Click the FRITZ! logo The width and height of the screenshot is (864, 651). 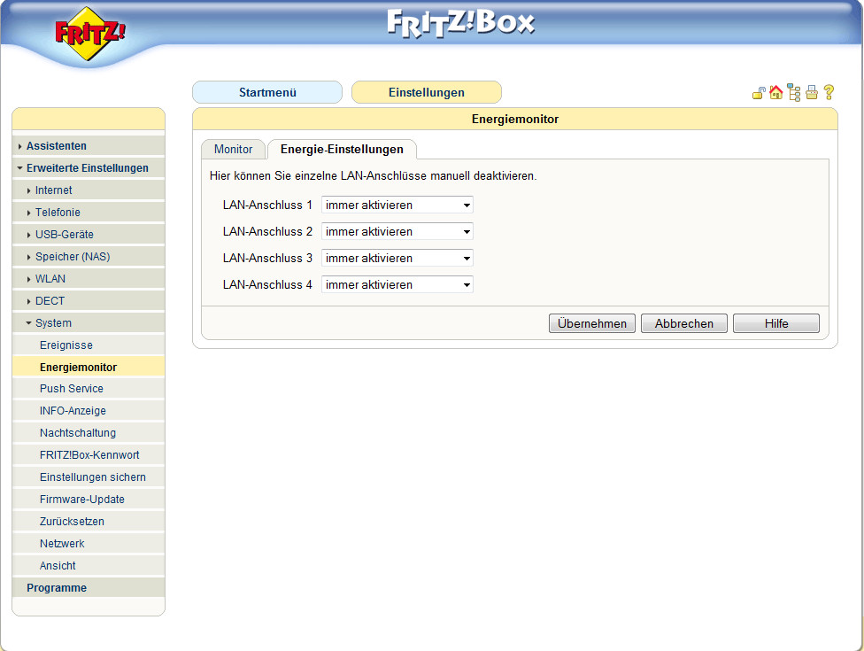point(89,35)
